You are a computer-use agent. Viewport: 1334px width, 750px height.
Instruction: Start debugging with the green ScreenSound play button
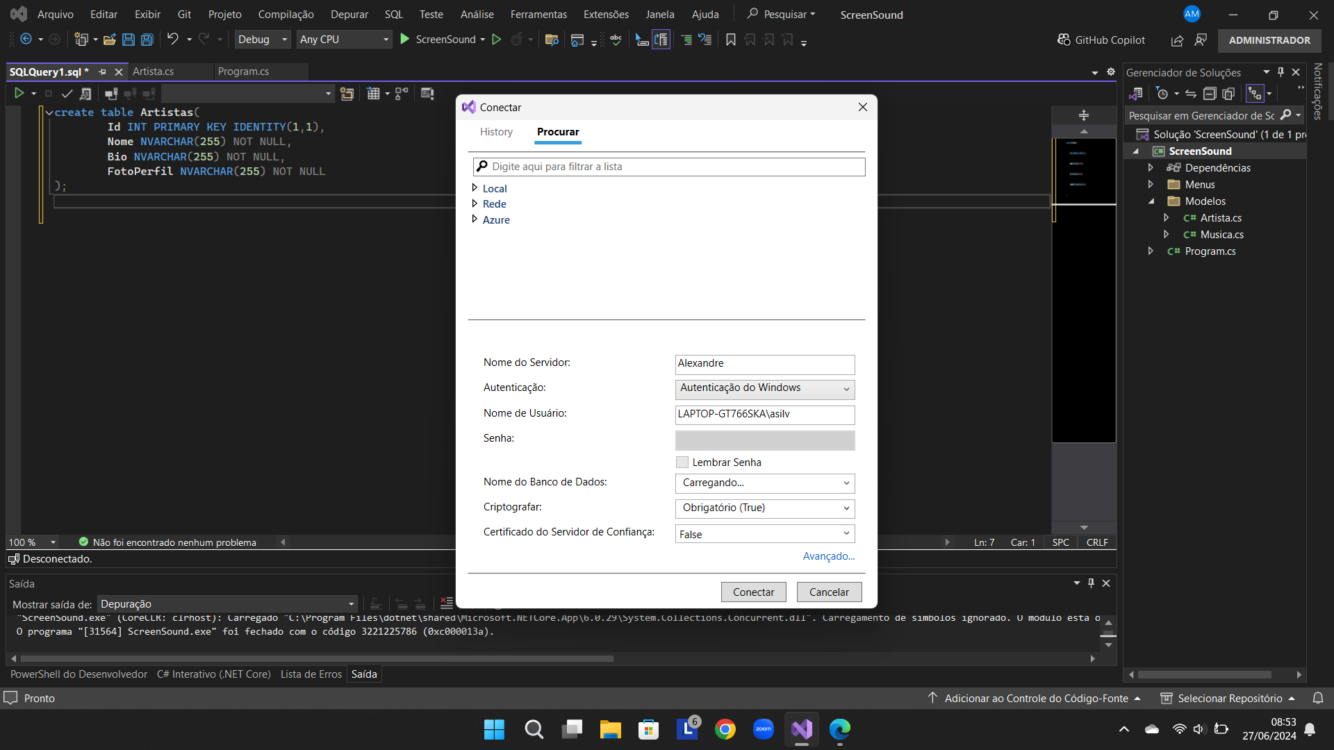click(x=405, y=40)
